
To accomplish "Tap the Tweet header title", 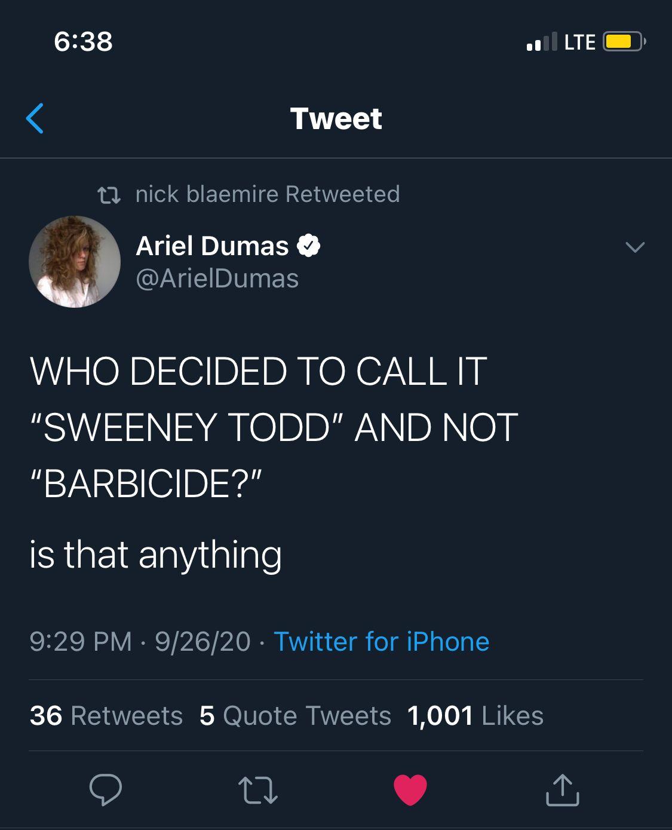I will coord(336,118).
